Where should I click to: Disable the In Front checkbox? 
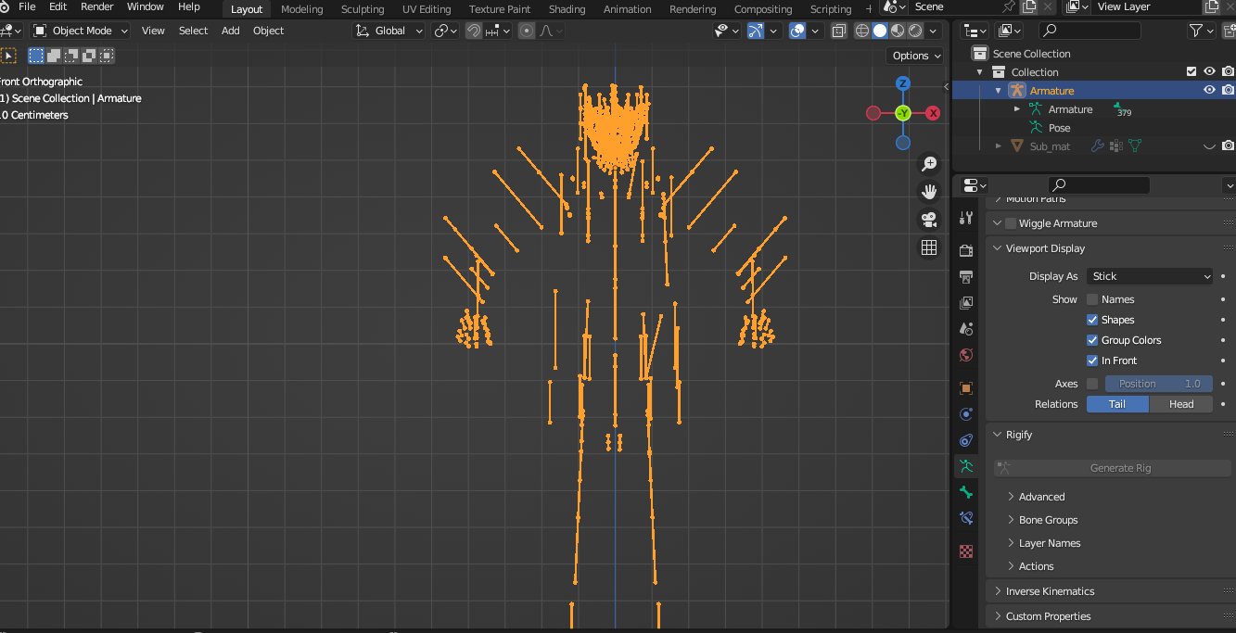[x=1092, y=361]
